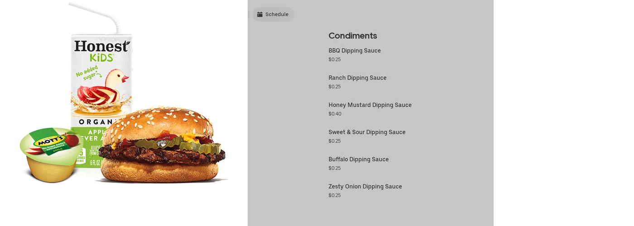Select BBQ Dipping Sauce
This screenshot has width=634, height=226.
[355, 51]
